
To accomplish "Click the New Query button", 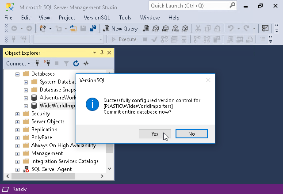I will coord(120,28).
